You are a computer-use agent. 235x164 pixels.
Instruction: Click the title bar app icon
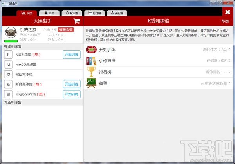[4, 3]
